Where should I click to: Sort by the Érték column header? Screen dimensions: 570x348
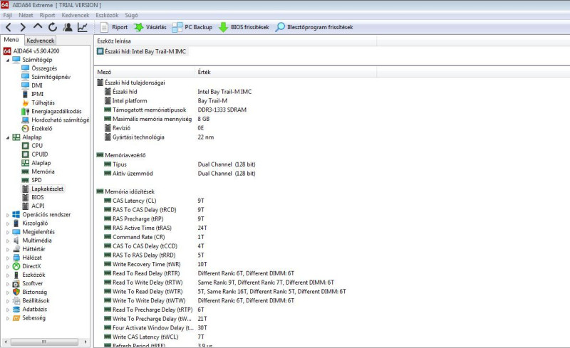click(286, 72)
